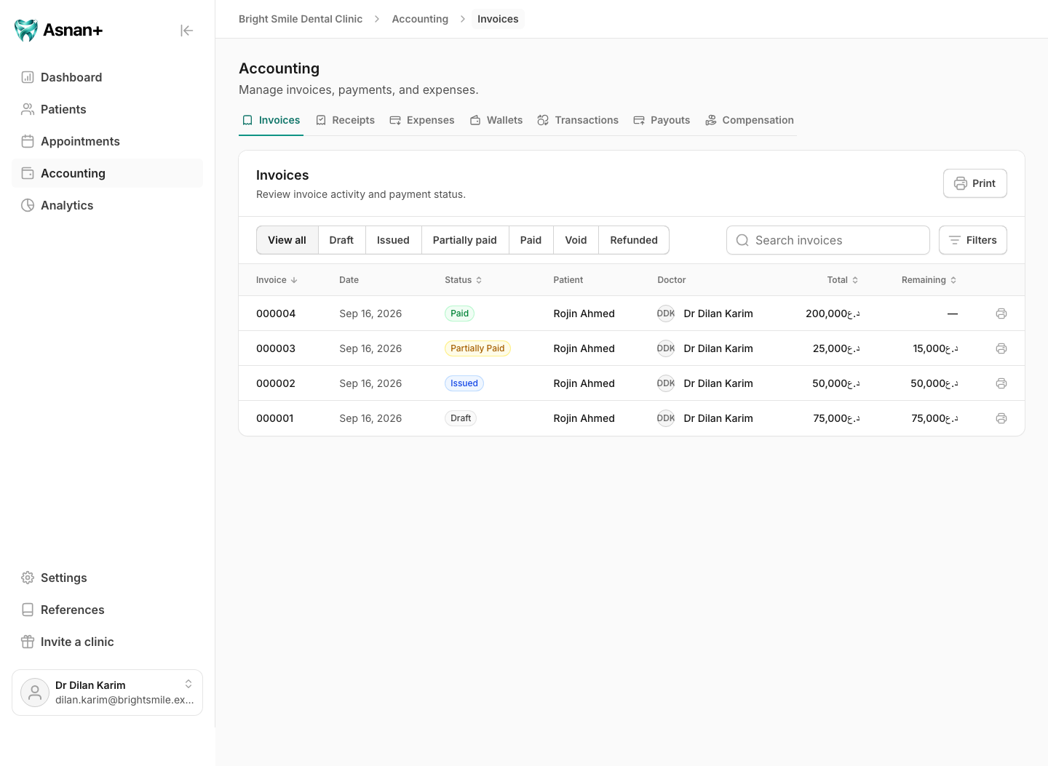Click the Date column header
Viewport: 1048px width, 766px height.
click(349, 280)
